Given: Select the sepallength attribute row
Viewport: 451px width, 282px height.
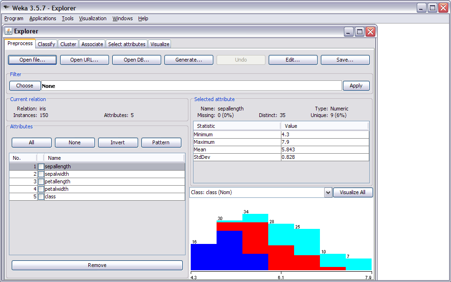Looking at the screenshot, I should (x=97, y=166).
